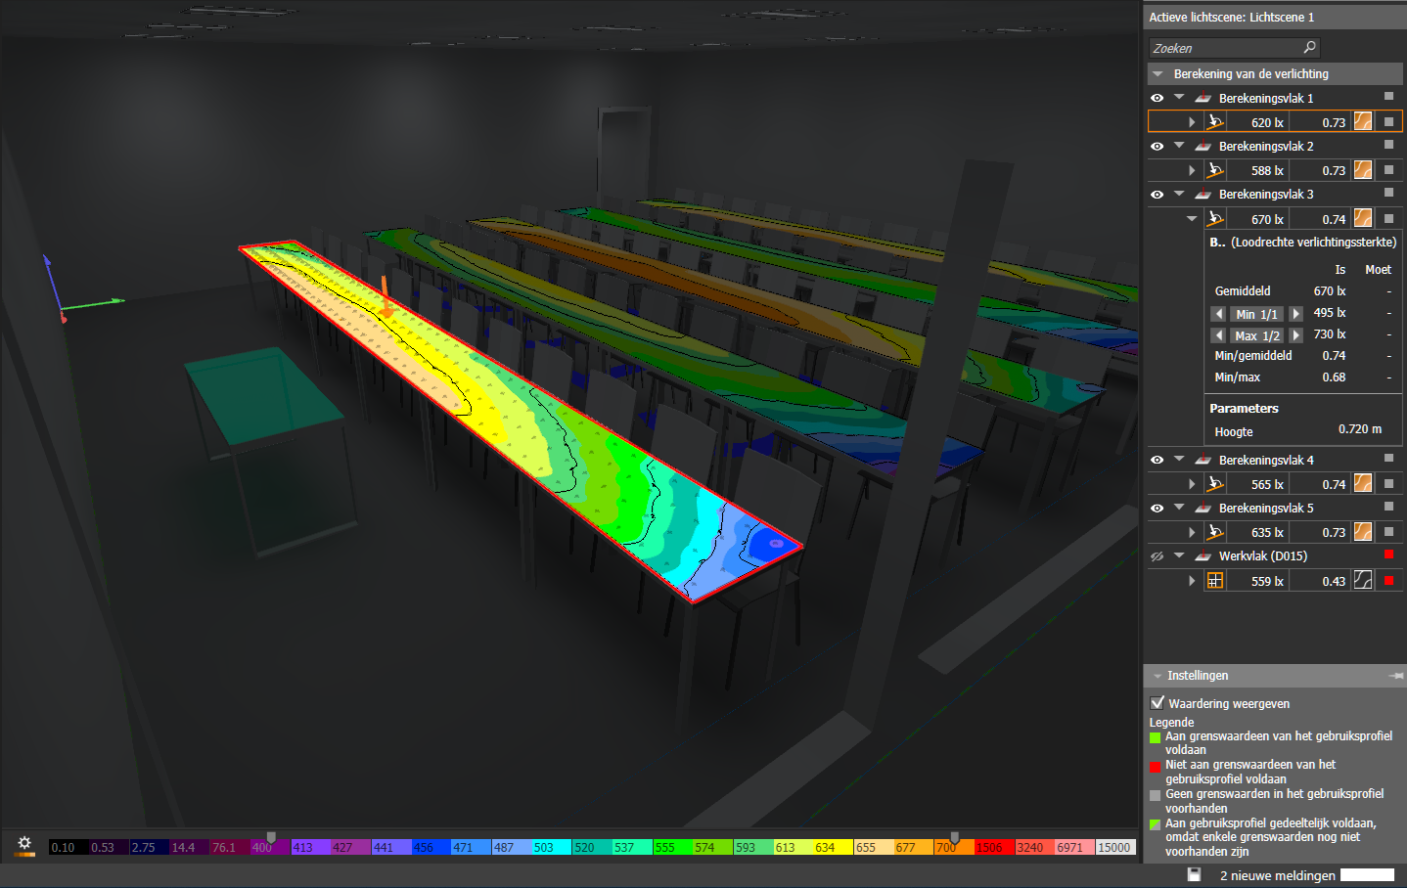The image size is (1407, 888).
Task: Click the grid icon beside 559 lx
Action: coord(1215,581)
